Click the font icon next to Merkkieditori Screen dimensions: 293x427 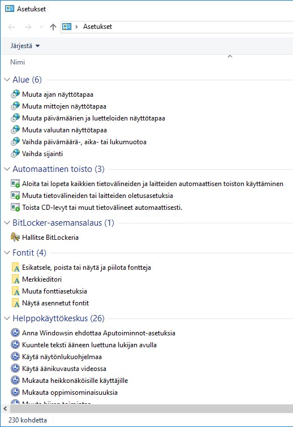point(16,279)
